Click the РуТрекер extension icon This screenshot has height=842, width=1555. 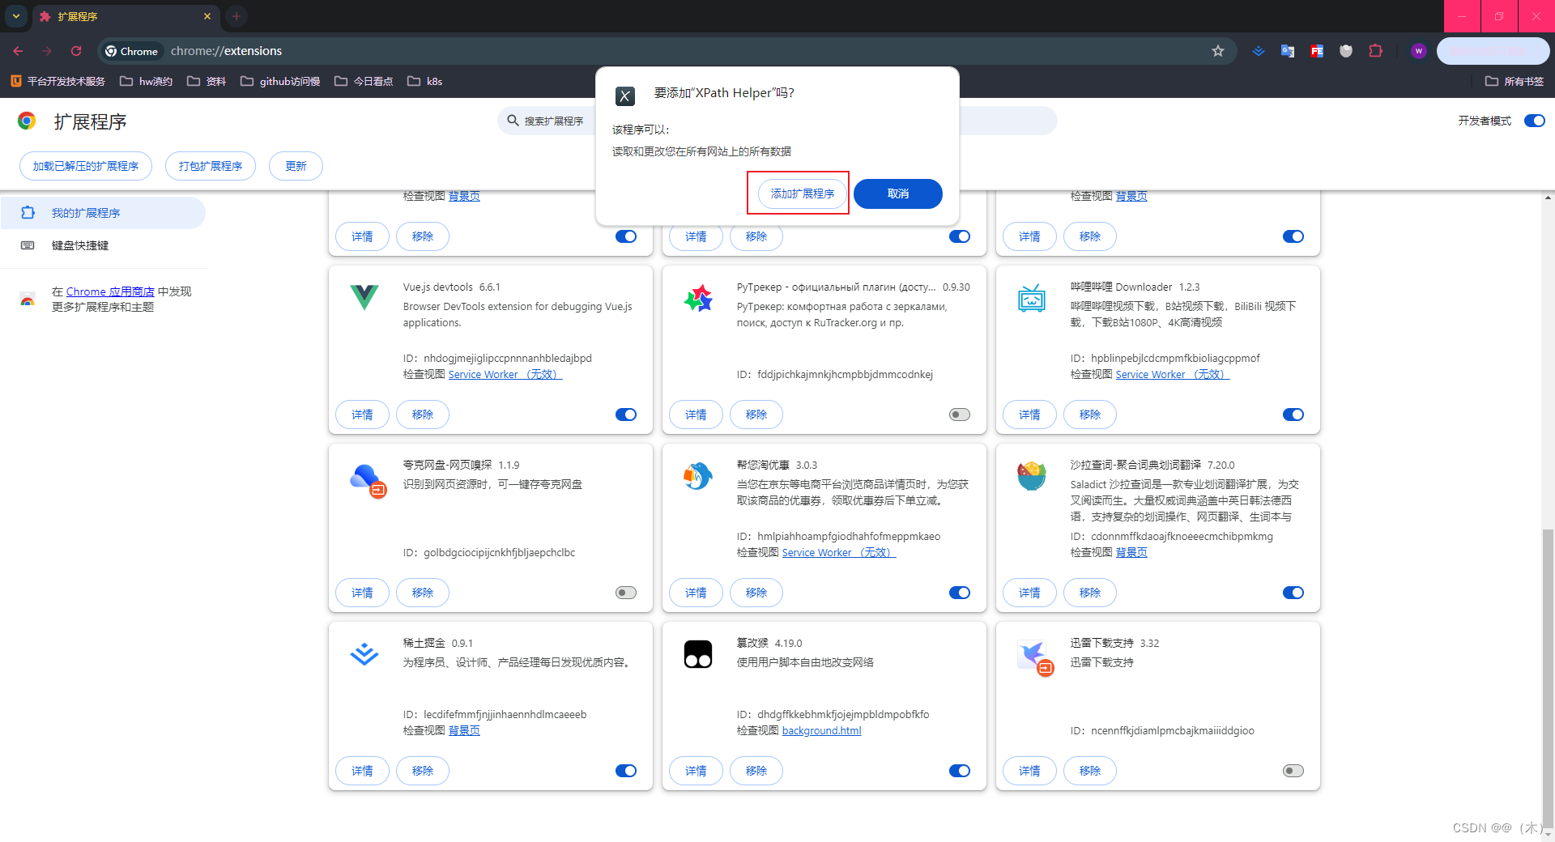698,298
